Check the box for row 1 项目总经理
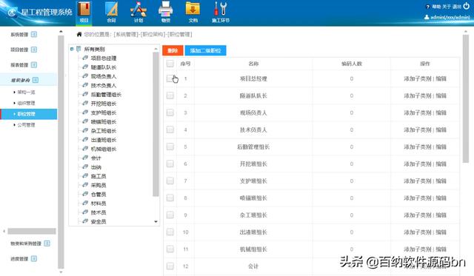This screenshot has height=276, width=474. 170,78
